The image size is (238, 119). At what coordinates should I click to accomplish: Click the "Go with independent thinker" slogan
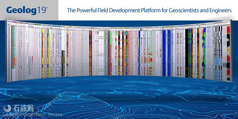(x=33, y=114)
